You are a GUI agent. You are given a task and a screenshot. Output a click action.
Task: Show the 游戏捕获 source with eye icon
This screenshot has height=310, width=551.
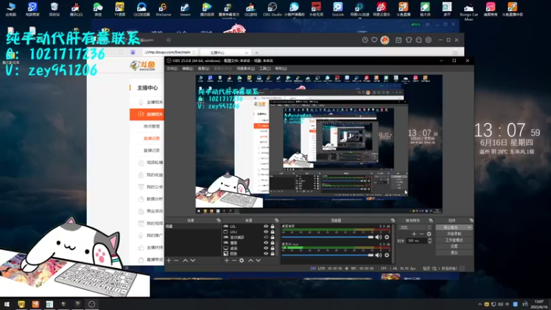(266, 237)
